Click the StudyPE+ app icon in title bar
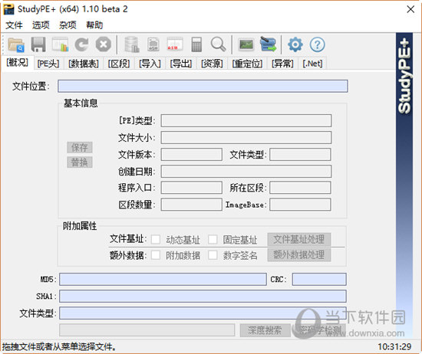Image resolution: width=422 pixels, height=354 pixels. point(8,9)
